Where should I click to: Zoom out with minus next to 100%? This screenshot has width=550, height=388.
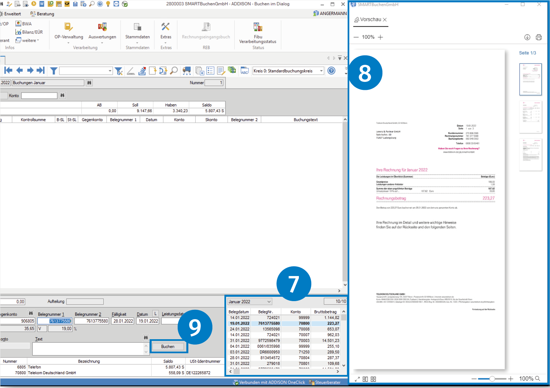[356, 37]
